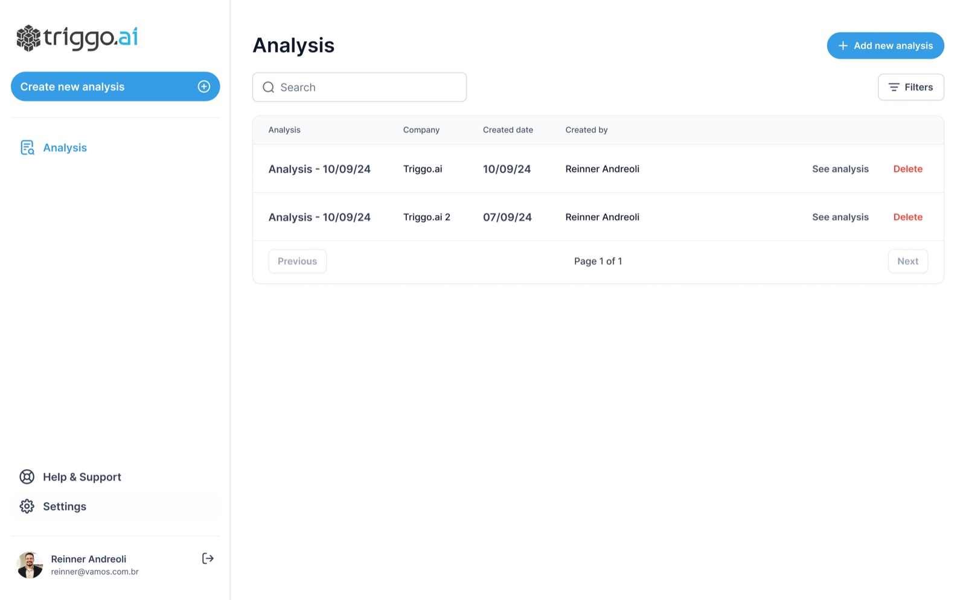Click the Analysis column header

click(284, 130)
